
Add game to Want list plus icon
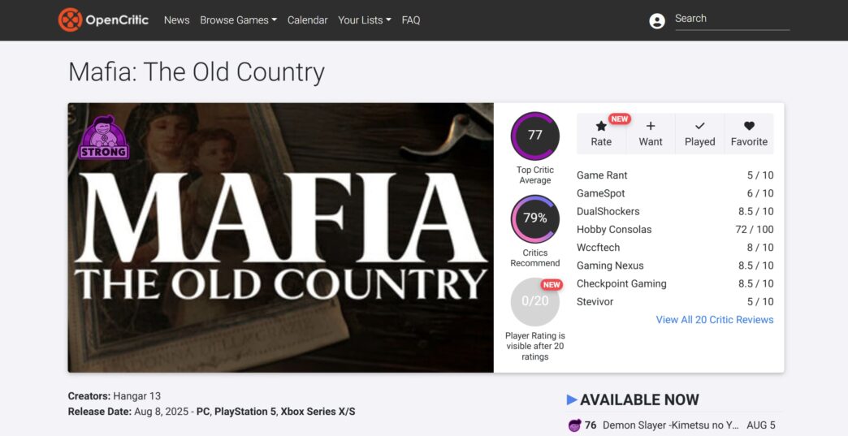pos(651,127)
